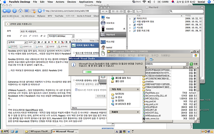The width and height of the screenshot is (214, 134).
Task: Click the red text color T swatch
Action: 52,42
